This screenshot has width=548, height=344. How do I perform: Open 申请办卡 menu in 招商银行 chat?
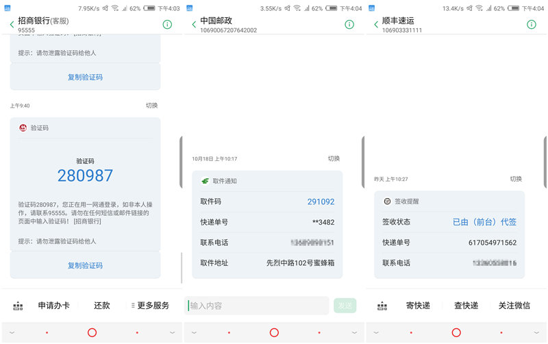54,306
